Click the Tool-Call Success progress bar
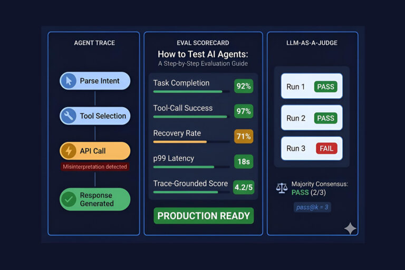 click(x=191, y=117)
